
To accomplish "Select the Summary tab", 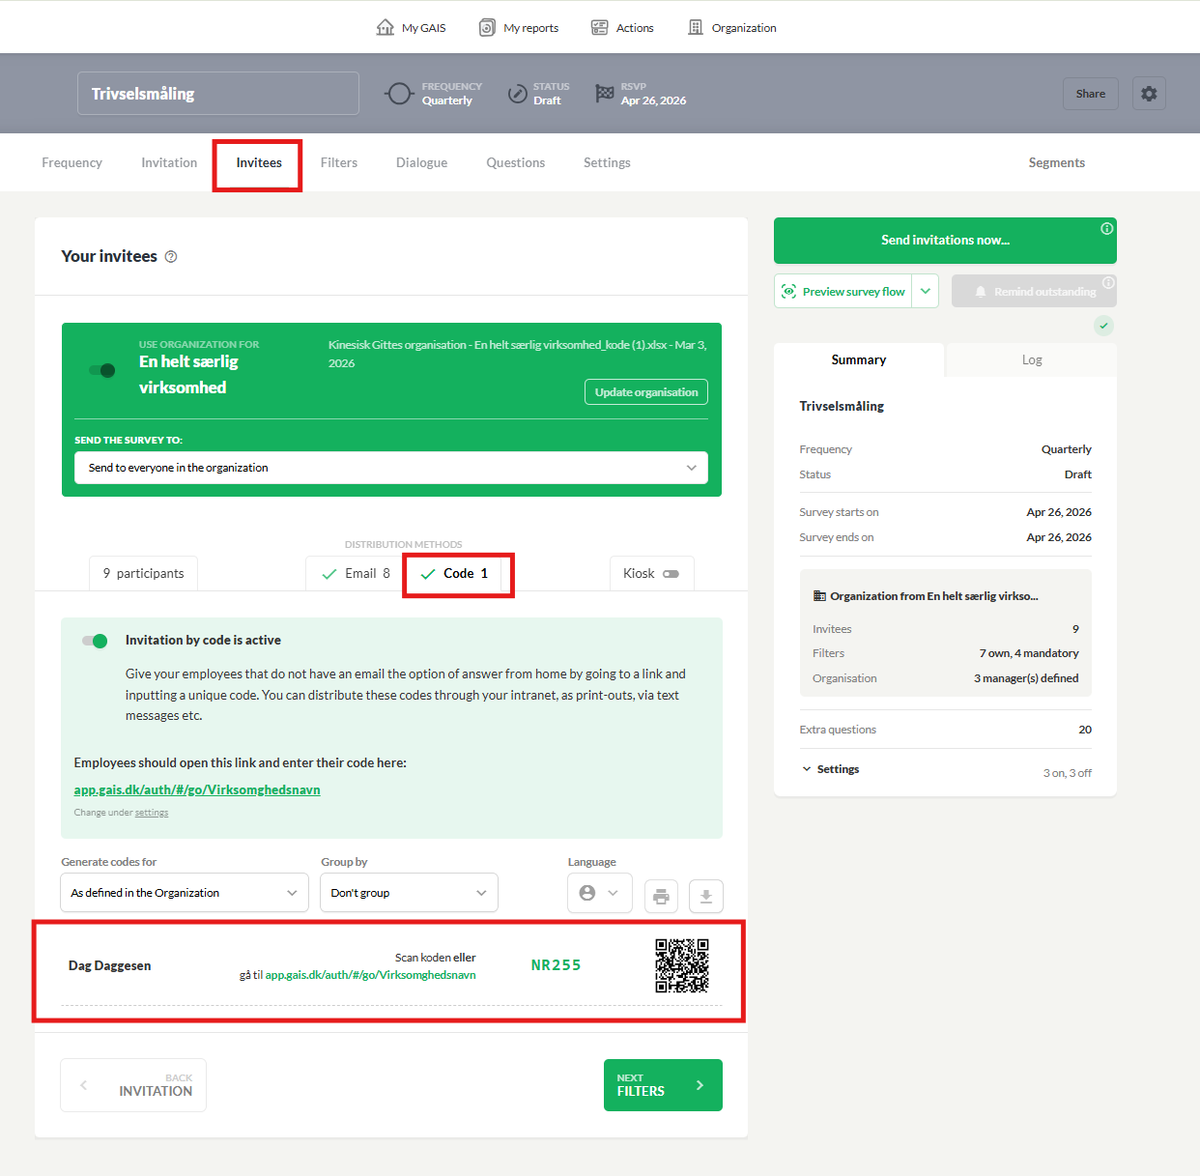I will (859, 359).
